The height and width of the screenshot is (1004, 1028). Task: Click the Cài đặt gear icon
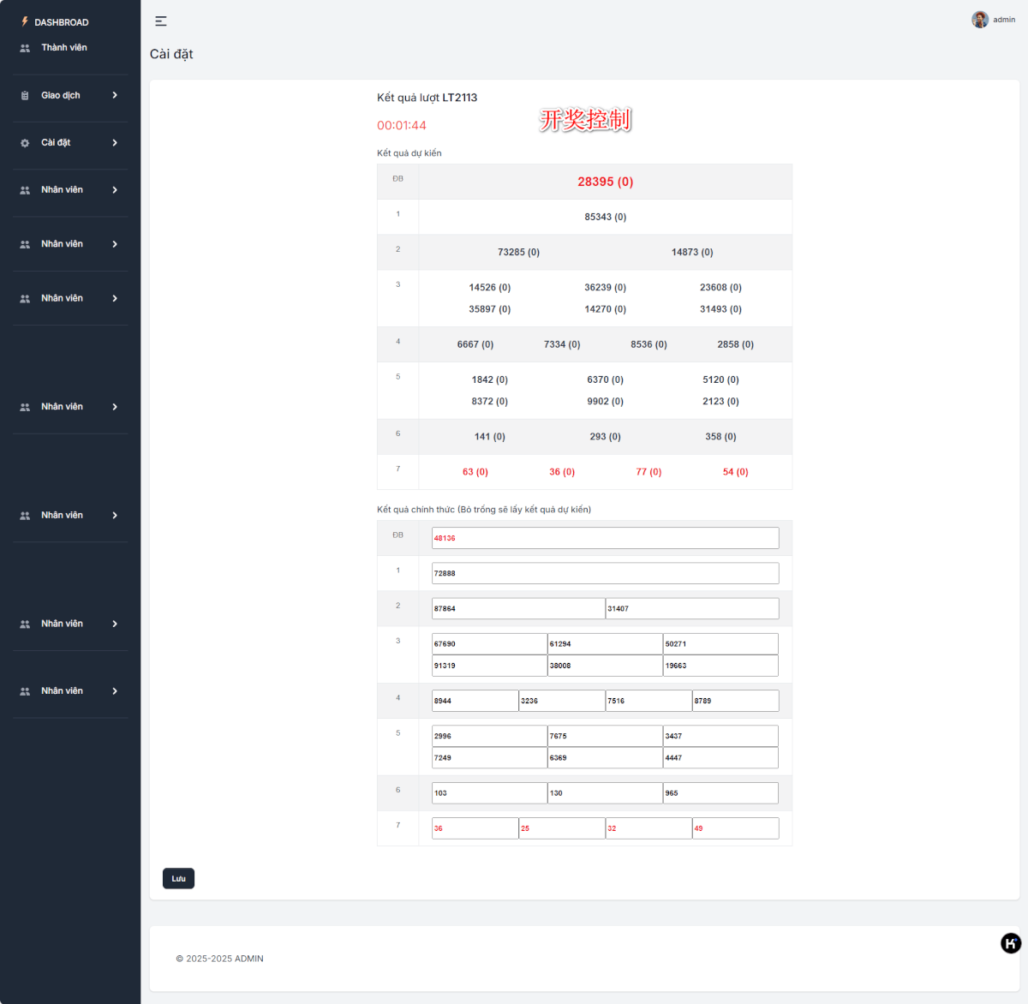coord(25,143)
